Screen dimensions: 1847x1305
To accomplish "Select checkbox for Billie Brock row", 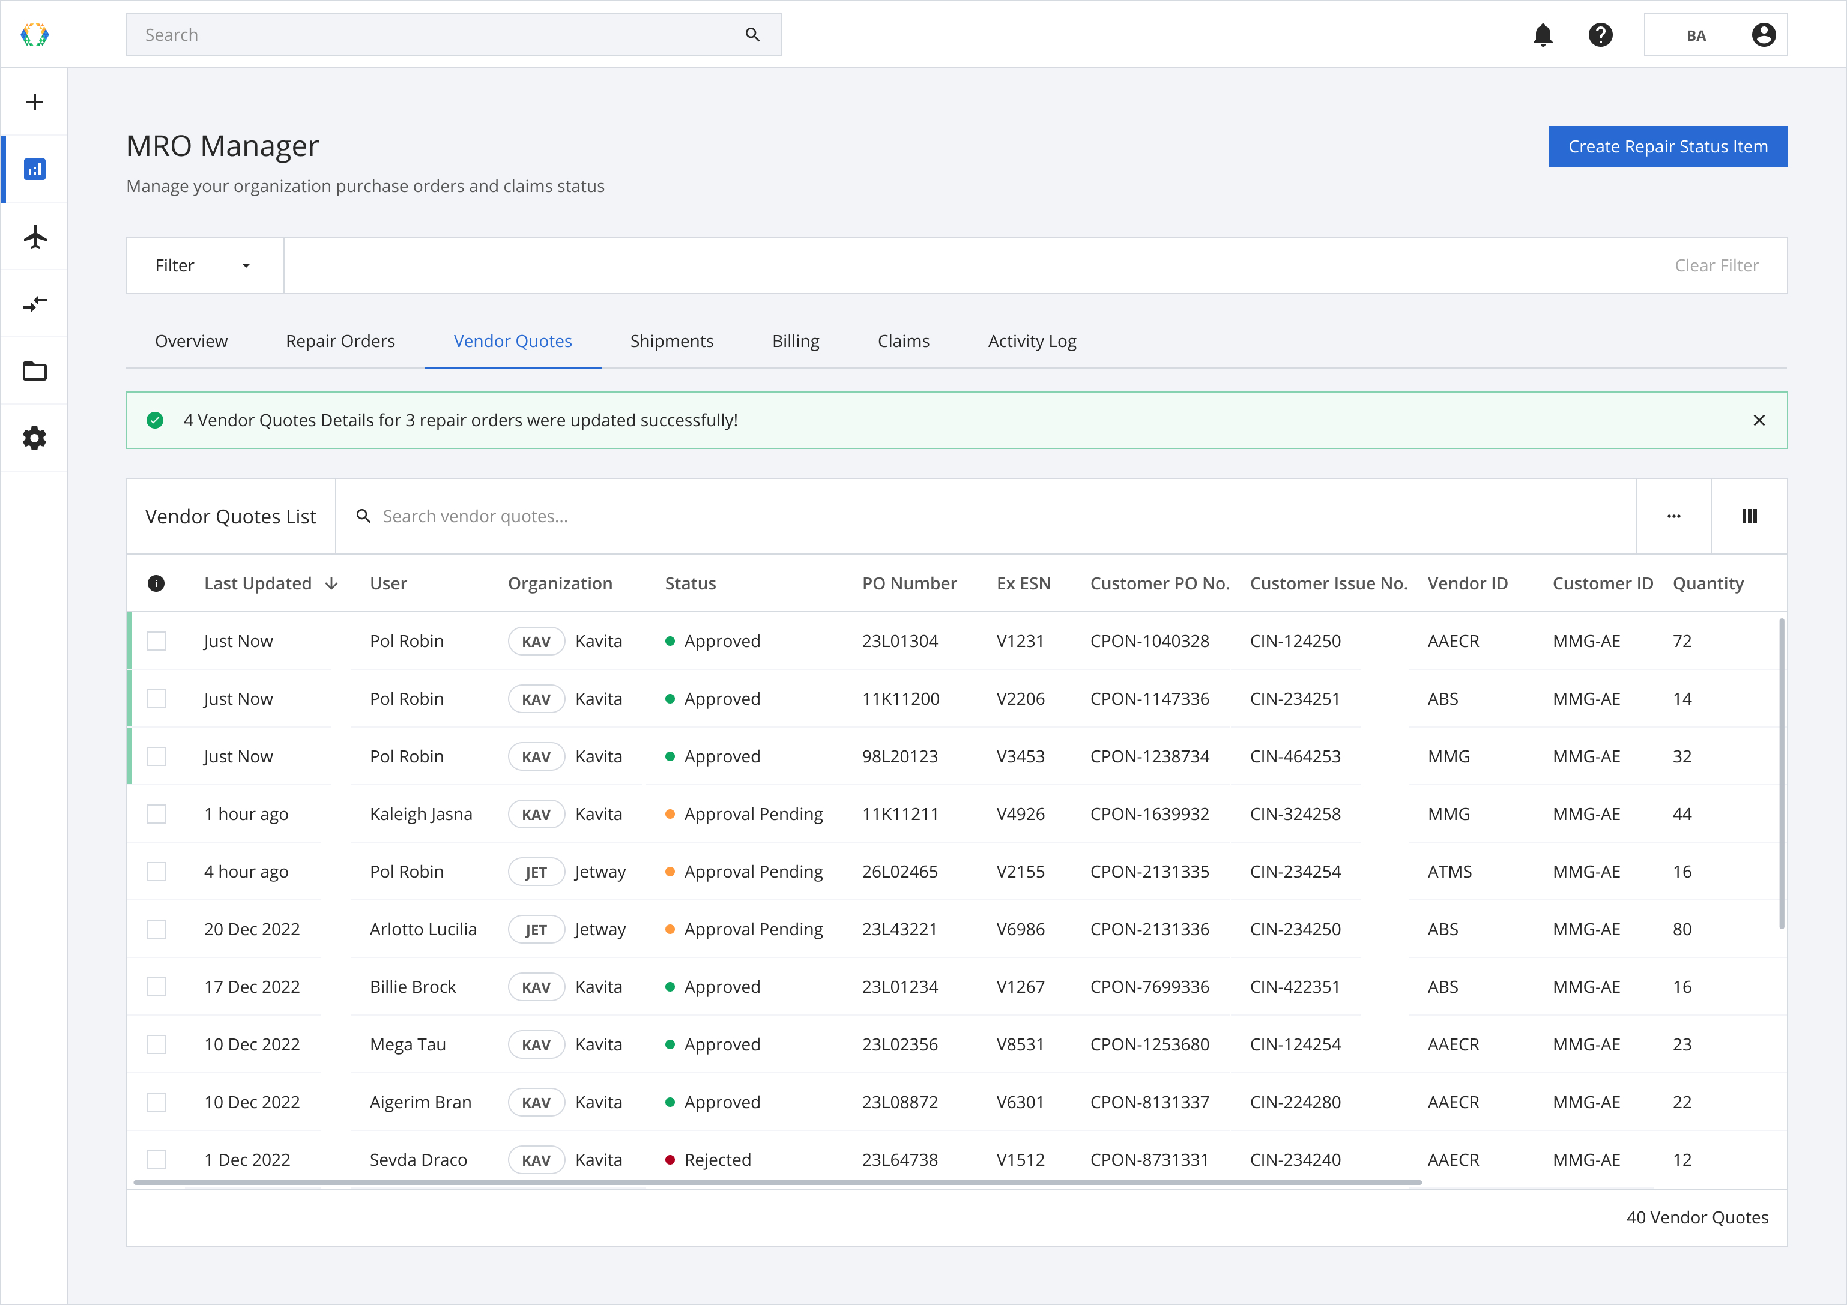I will 156,987.
